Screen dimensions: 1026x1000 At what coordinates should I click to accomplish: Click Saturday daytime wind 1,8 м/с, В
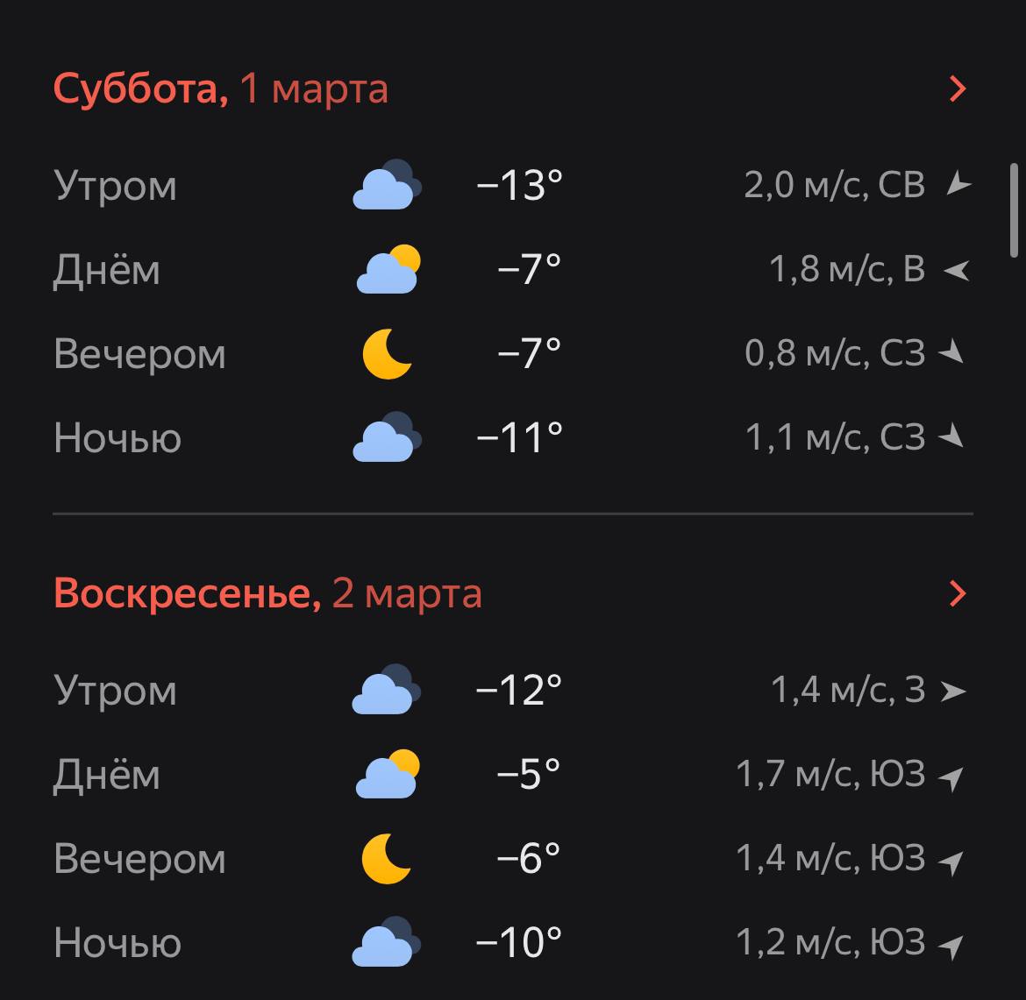coord(847,269)
